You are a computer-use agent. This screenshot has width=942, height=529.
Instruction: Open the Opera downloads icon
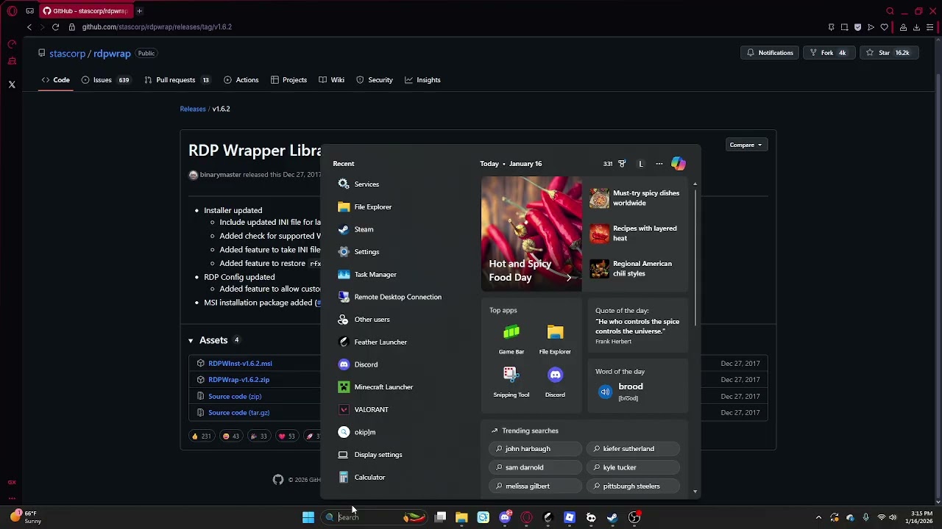(x=916, y=27)
